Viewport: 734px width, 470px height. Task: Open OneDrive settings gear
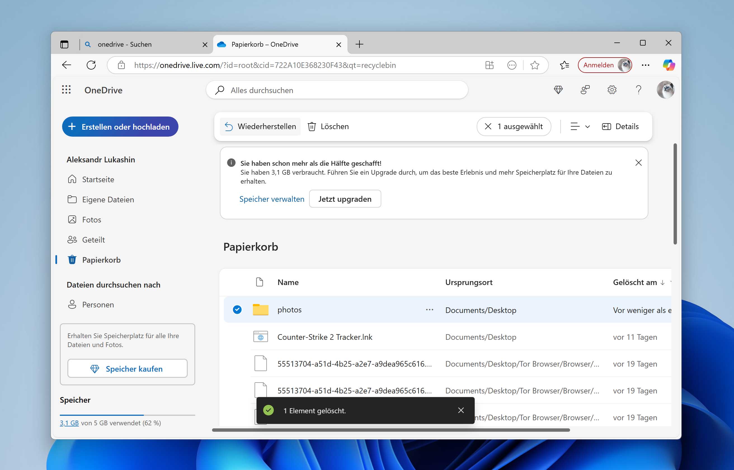coord(611,90)
